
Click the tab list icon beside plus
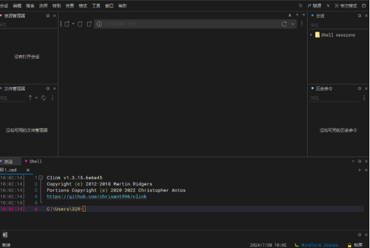[303, 15]
